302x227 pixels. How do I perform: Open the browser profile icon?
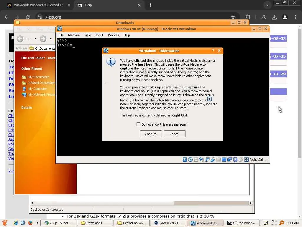click(285, 17)
